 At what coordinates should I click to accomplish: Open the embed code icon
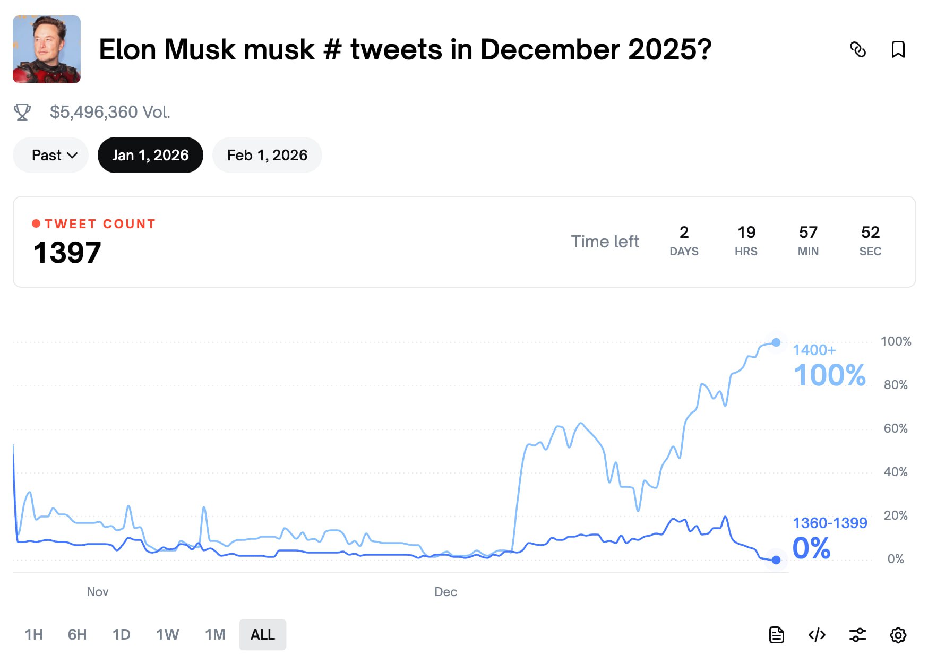[x=817, y=634]
